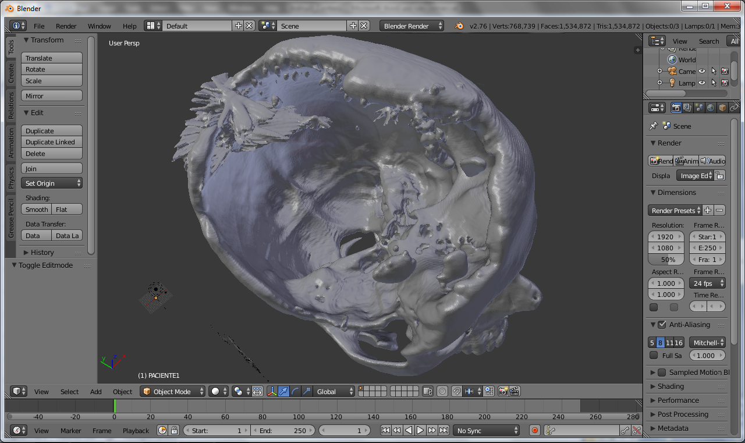745x443 pixels.
Task: Click the Mirror button
Action: click(52, 95)
